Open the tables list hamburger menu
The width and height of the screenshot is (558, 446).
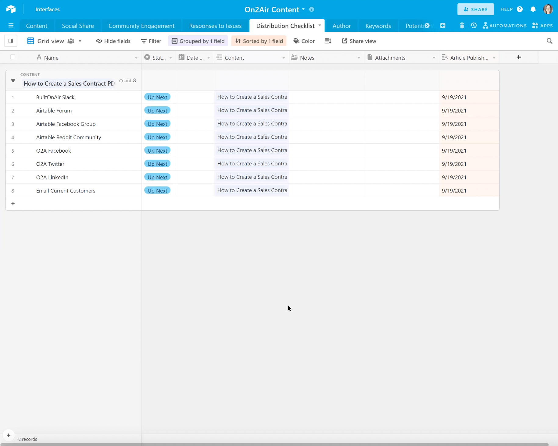click(x=11, y=26)
